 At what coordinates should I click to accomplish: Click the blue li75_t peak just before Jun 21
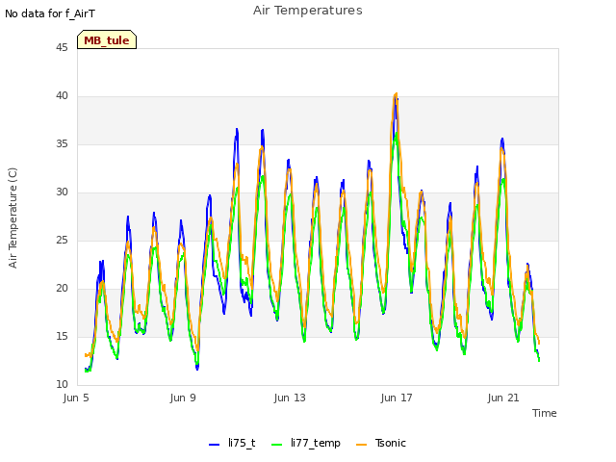[502, 139]
